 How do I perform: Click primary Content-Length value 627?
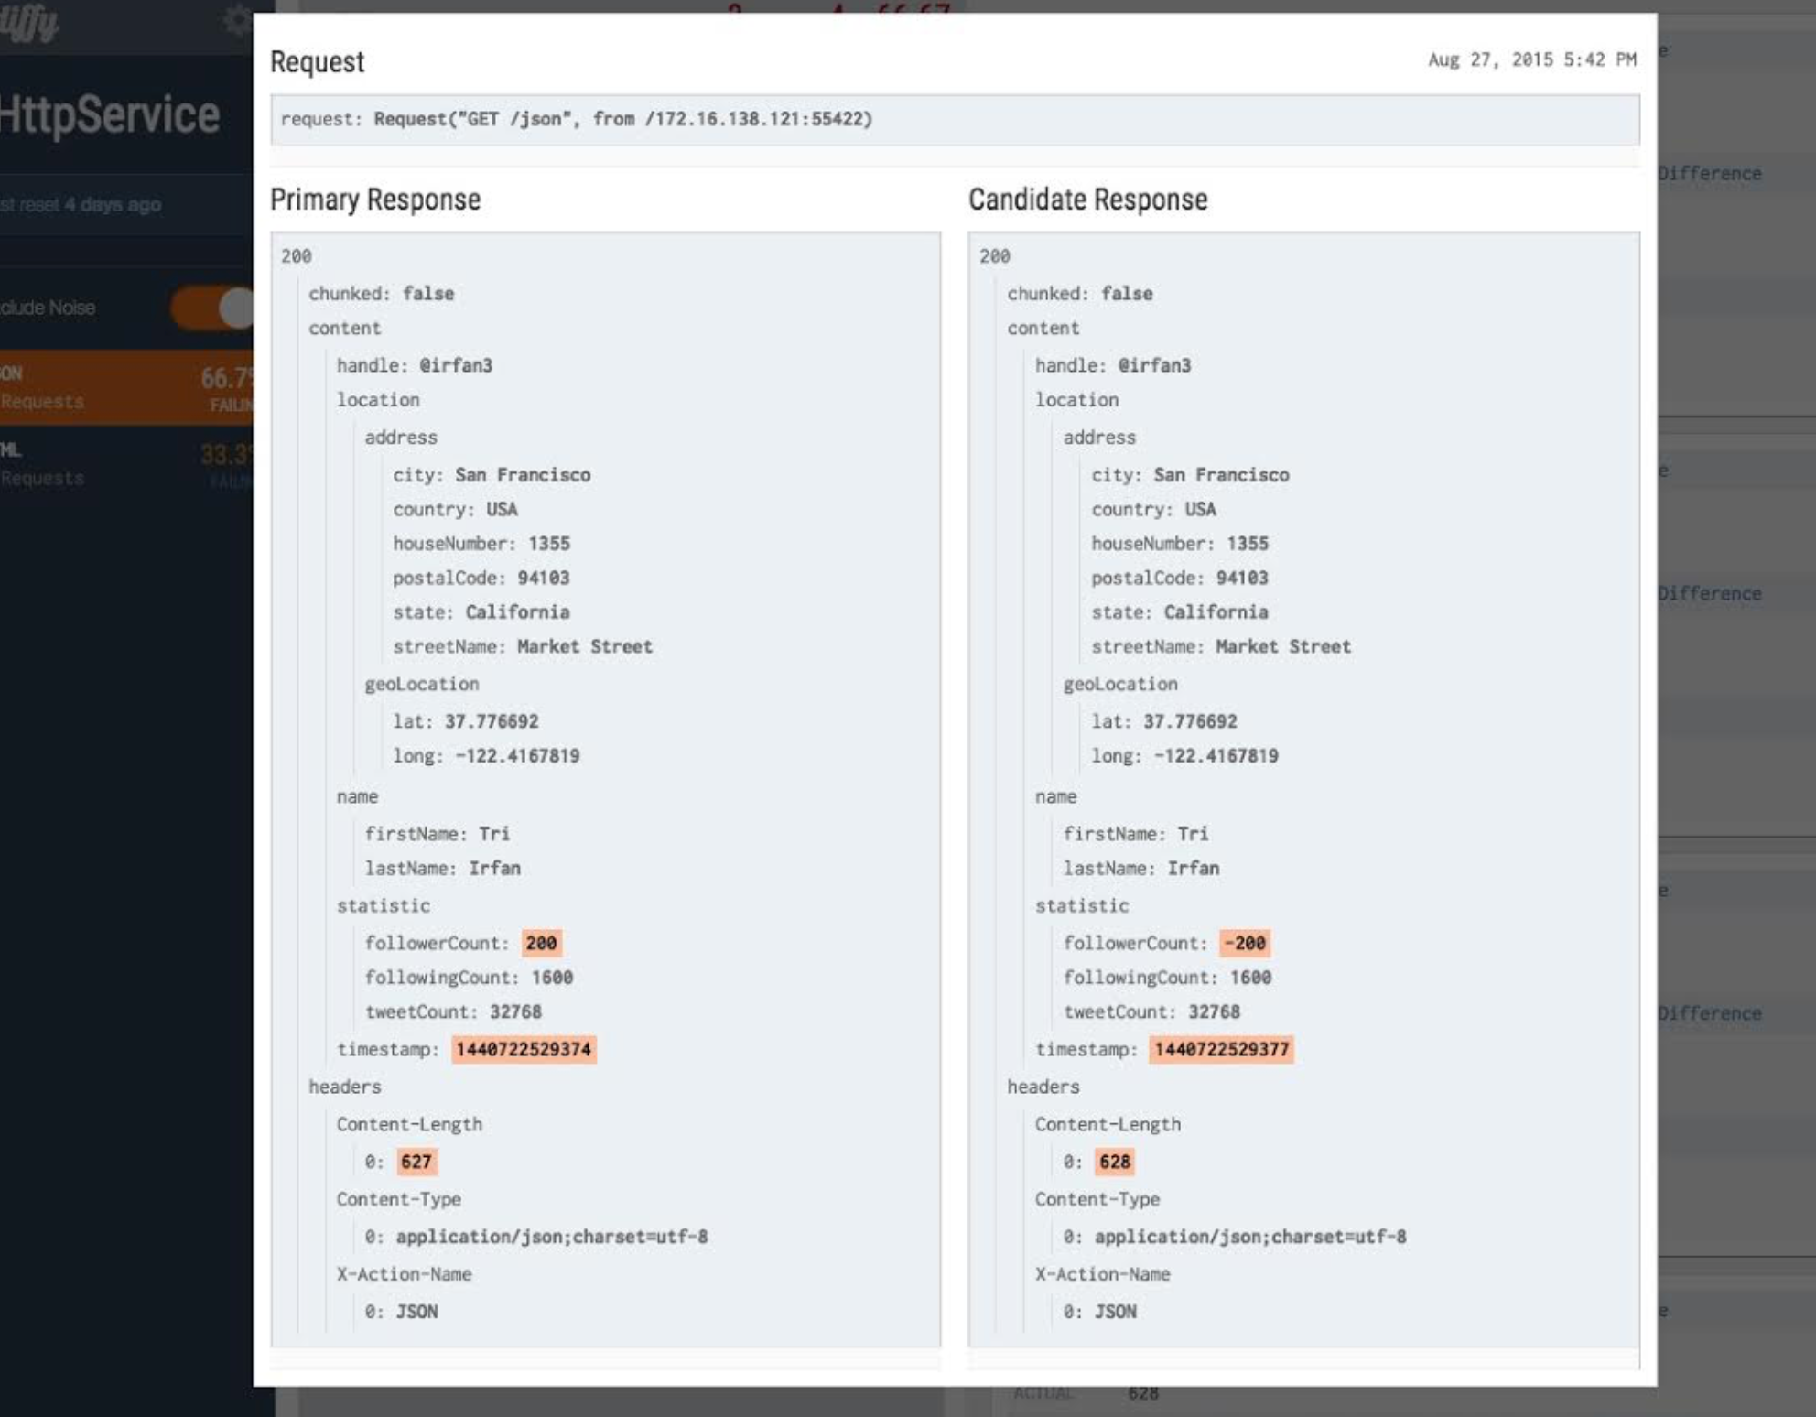416,1162
